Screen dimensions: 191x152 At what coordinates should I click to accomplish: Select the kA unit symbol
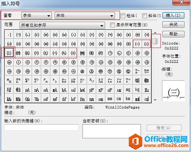point(64,90)
